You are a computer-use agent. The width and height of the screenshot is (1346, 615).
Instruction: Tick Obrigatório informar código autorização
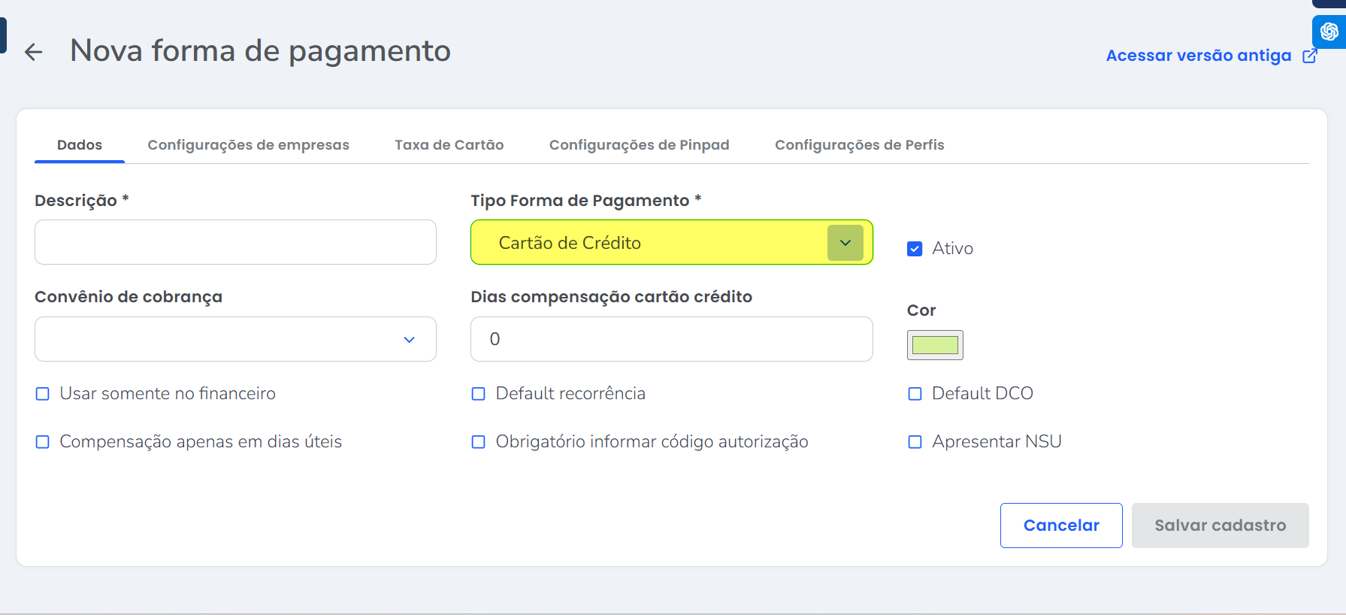click(x=479, y=442)
